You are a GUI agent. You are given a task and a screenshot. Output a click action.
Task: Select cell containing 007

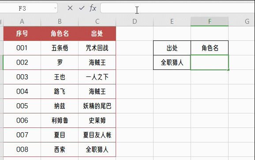22,135
